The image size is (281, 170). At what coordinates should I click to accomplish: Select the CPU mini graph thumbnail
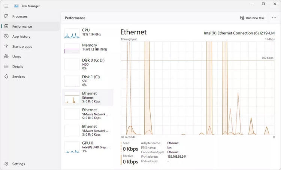(x=72, y=33)
